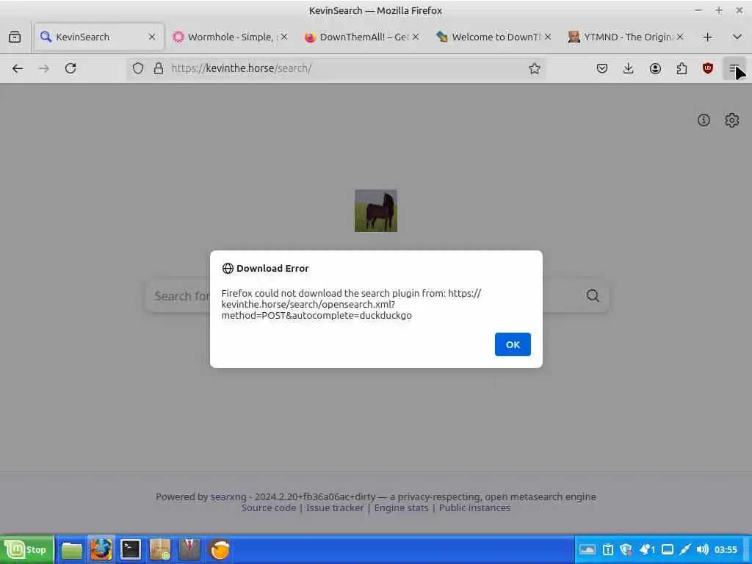
Task: Open Firefox application menu (hamburger)
Action: [x=734, y=68]
